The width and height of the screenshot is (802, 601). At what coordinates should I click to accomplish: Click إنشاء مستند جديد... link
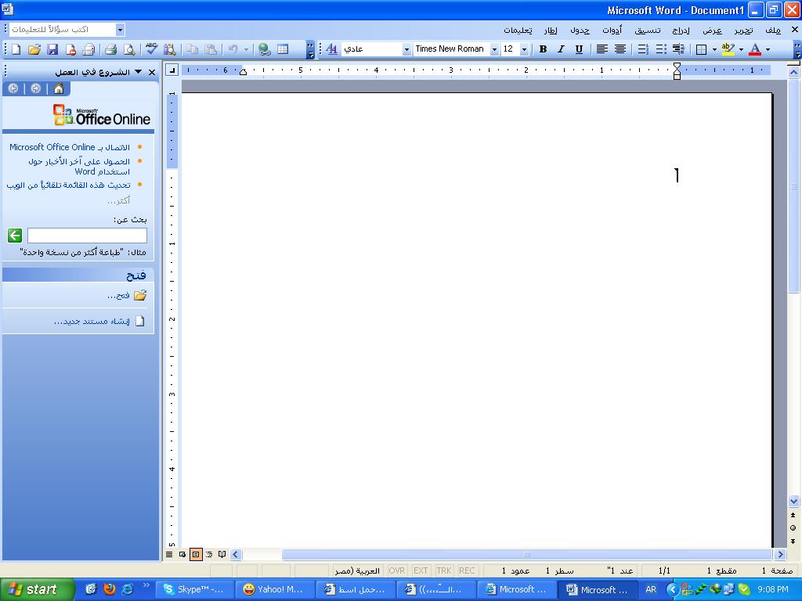click(x=92, y=322)
